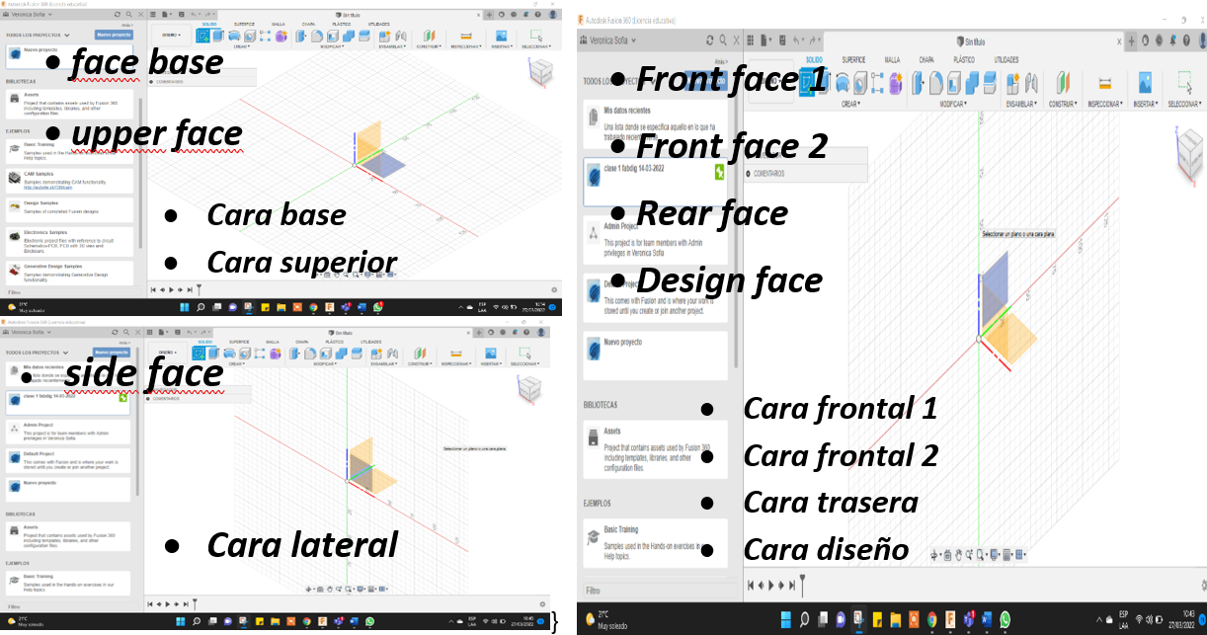Open Admin Project in right window
Screen dimensions: 1207x635
(x=656, y=239)
